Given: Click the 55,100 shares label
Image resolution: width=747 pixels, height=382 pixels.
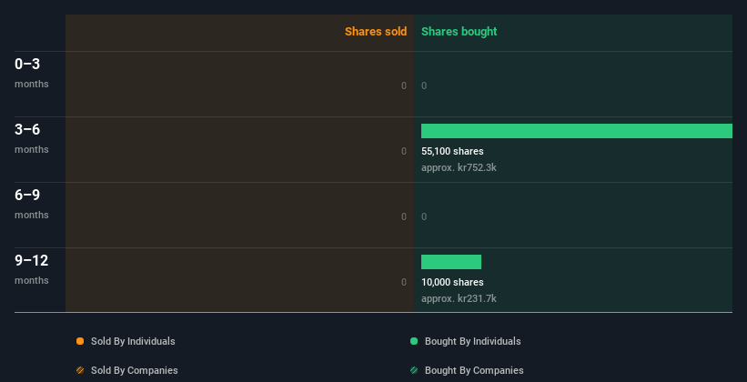Looking at the screenshot, I should (x=452, y=151).
